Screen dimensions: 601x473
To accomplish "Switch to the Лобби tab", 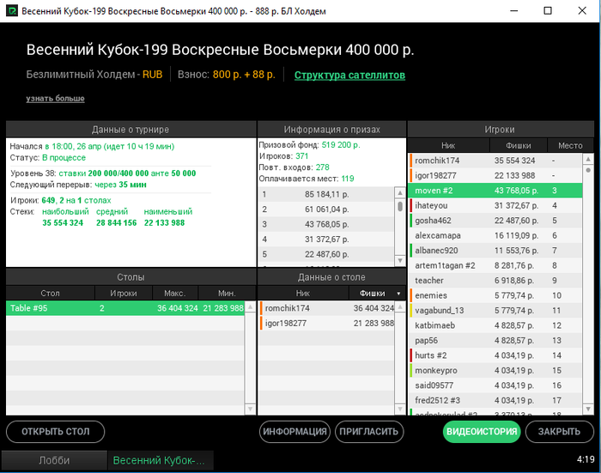I will [x=54, y=460].
